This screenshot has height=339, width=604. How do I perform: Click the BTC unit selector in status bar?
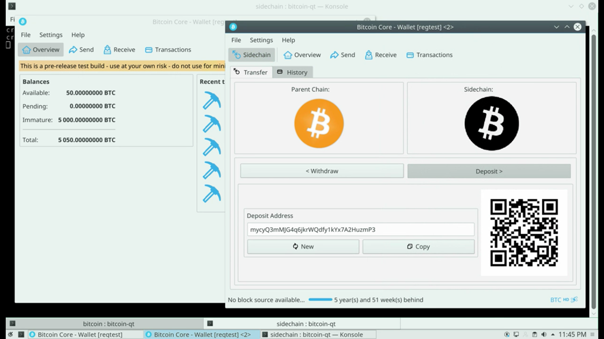(x=556, y=300)
